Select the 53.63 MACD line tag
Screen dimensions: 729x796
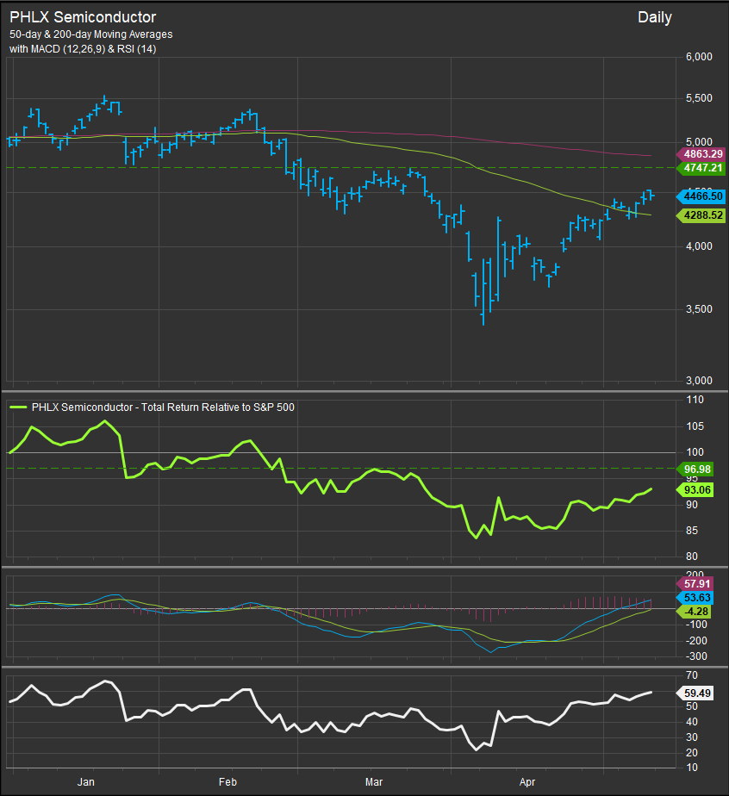click(x=695, y=598)
